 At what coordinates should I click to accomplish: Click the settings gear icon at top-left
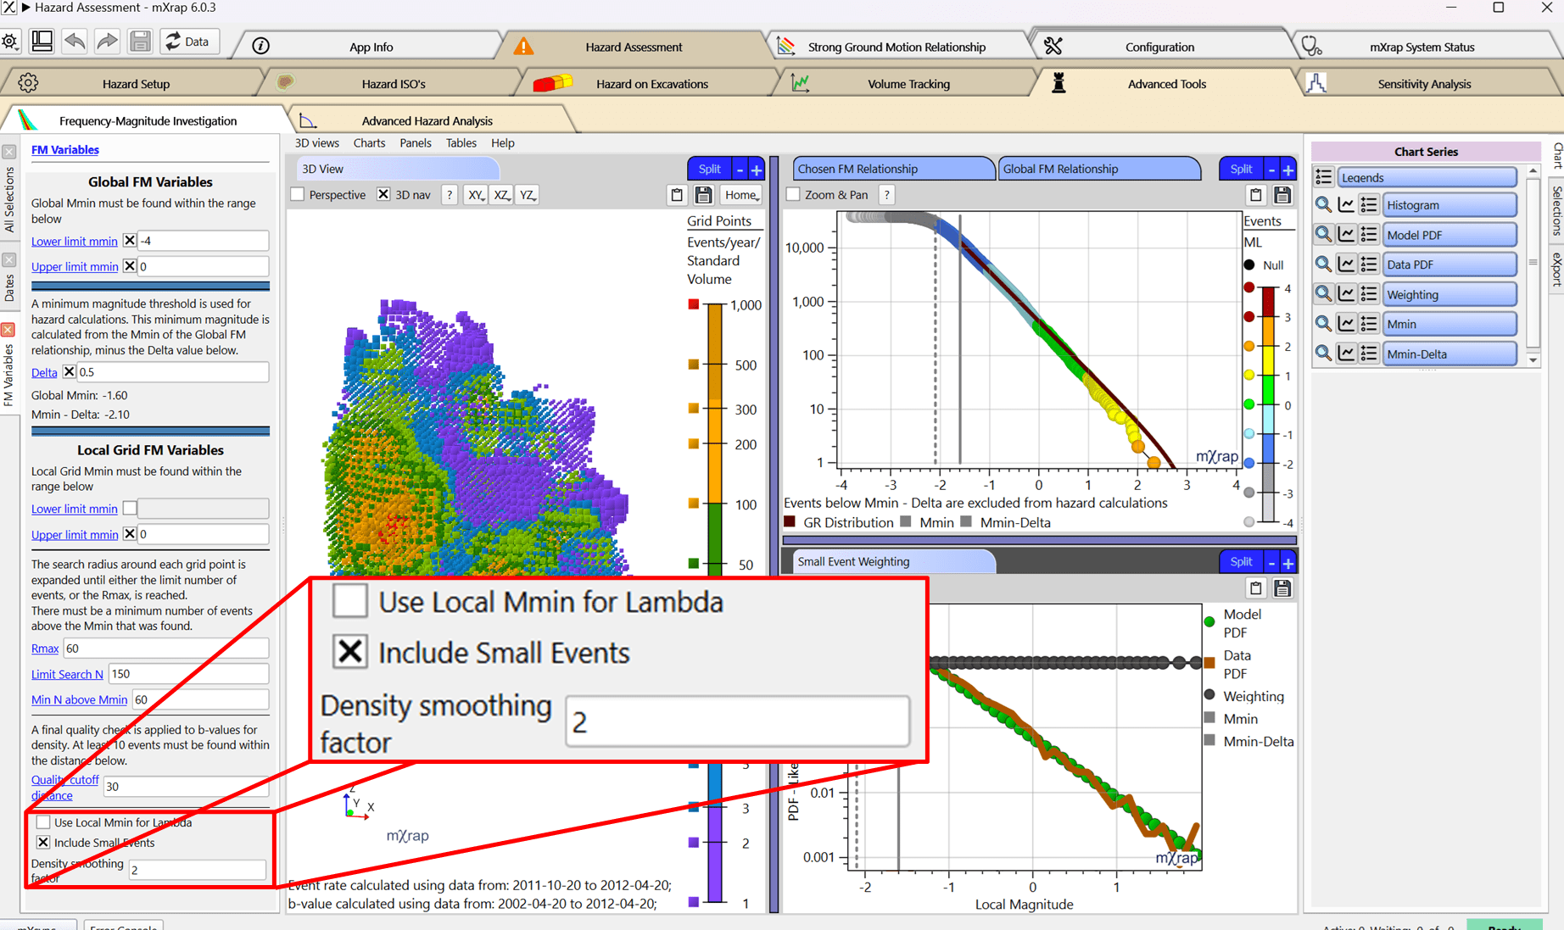pos(10,42)
